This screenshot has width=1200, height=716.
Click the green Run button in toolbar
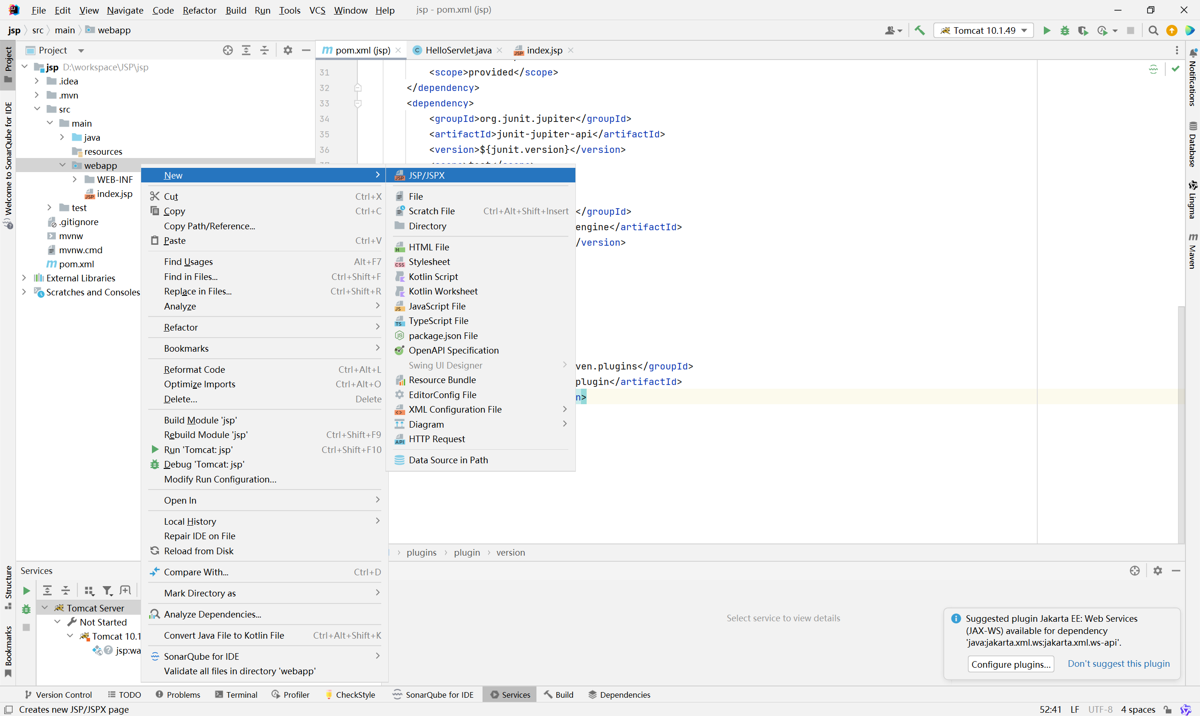click(1047, 30)
